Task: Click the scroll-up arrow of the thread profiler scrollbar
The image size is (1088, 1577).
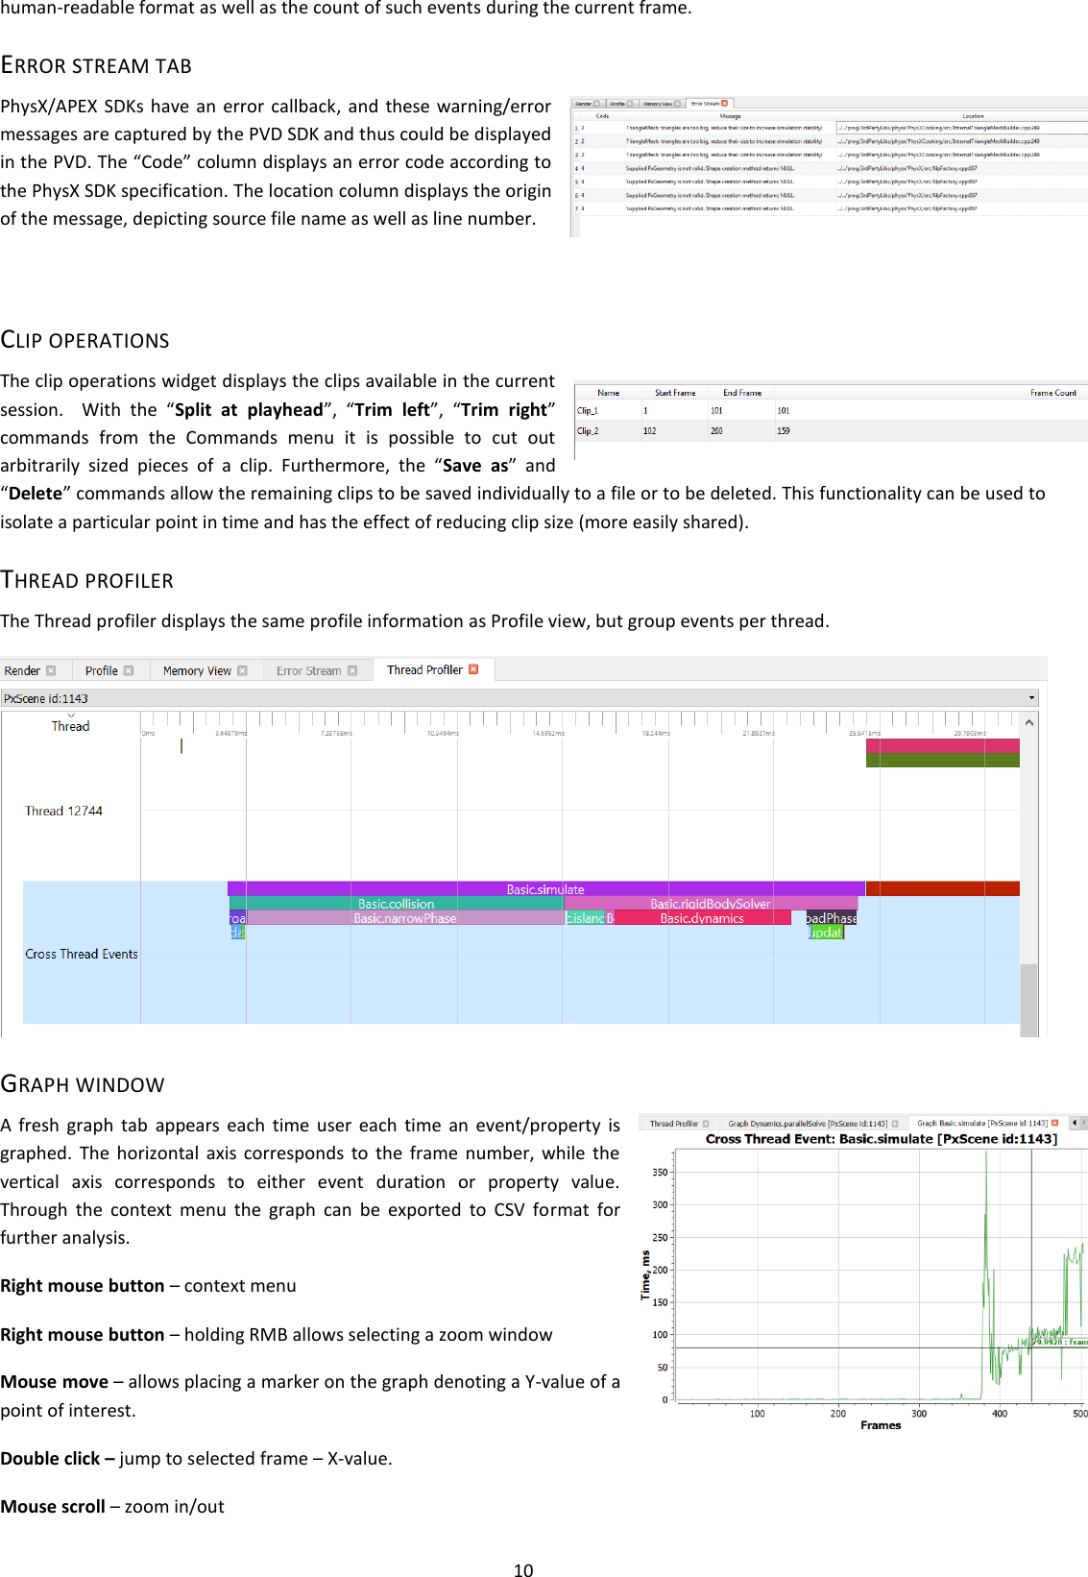Action: 1028,722
